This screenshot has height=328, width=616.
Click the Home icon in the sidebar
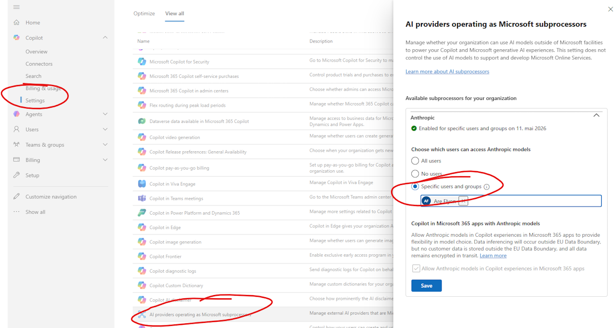click(16, 23)
